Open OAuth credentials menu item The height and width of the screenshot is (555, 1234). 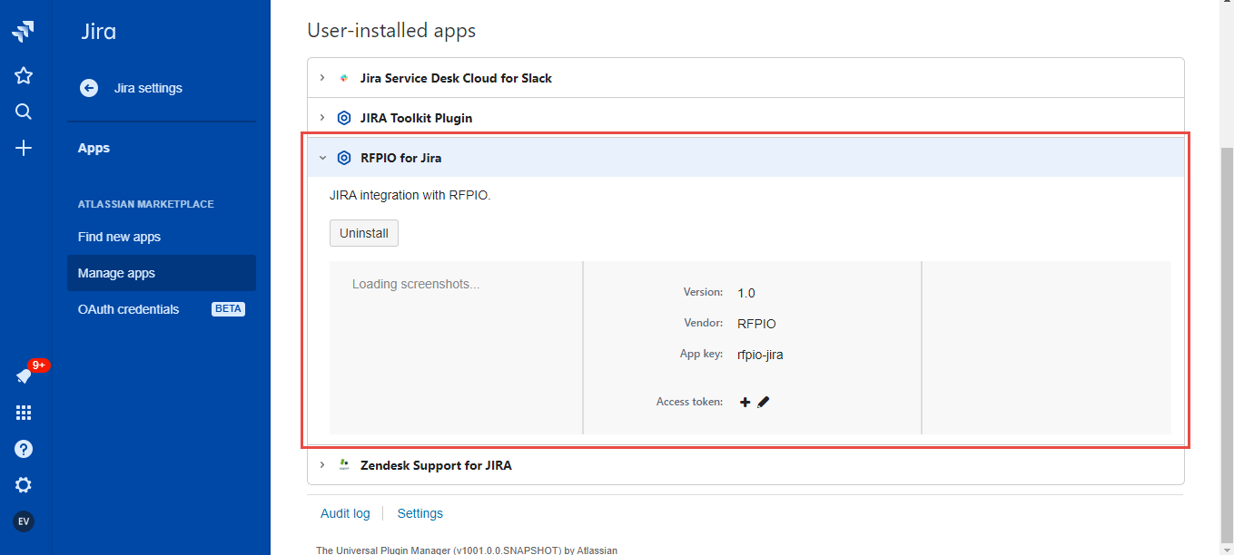click(x=162, y=309)
